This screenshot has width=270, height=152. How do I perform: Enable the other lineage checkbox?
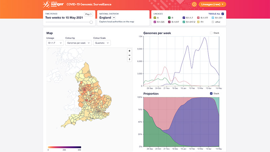coord(212,22)
